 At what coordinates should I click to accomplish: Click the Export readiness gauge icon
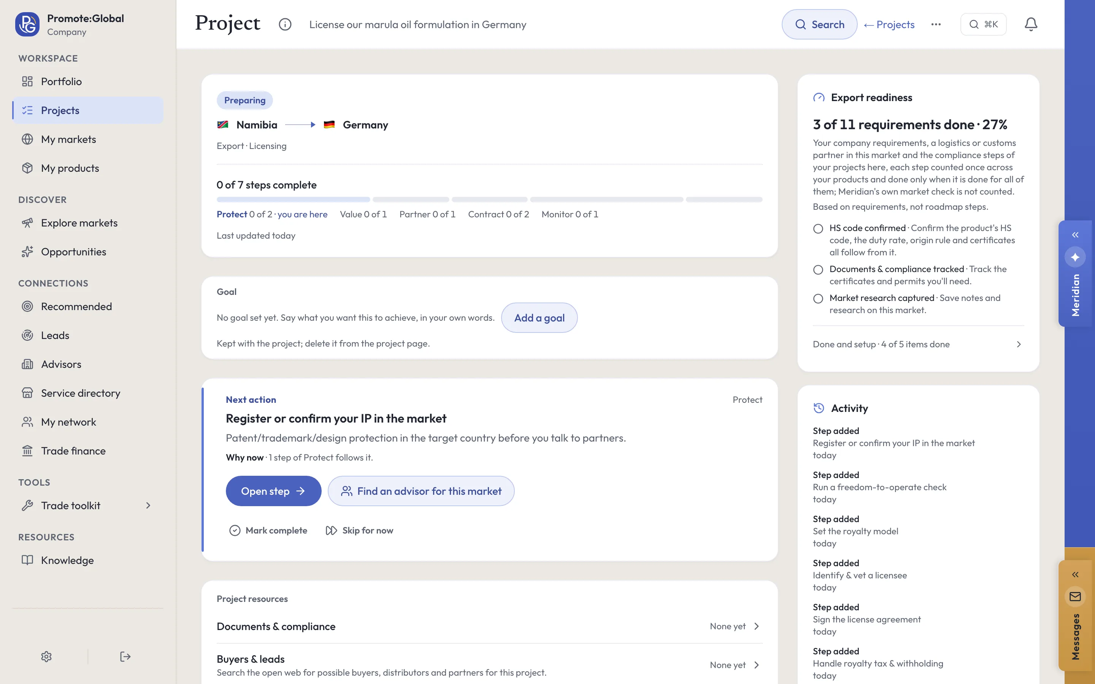(819, 98)
